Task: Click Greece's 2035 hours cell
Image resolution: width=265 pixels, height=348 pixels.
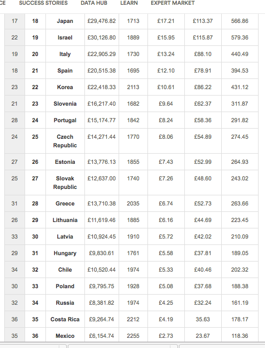Action: pyautogui.click(x=133, y=203)
